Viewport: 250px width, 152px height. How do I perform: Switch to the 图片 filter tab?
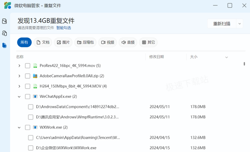point(63,42)
